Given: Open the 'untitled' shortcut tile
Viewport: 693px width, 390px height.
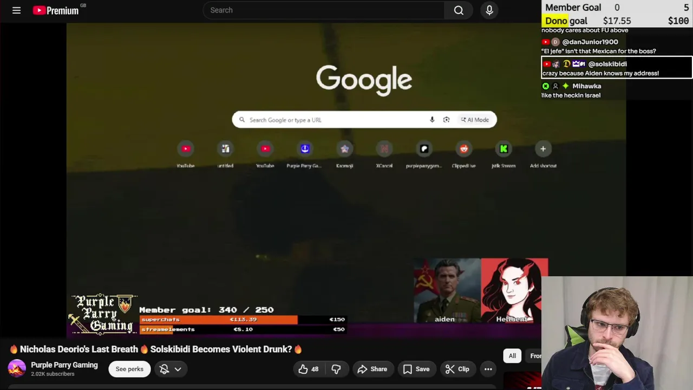Looking at the screenshot, I should click(225, 155).
